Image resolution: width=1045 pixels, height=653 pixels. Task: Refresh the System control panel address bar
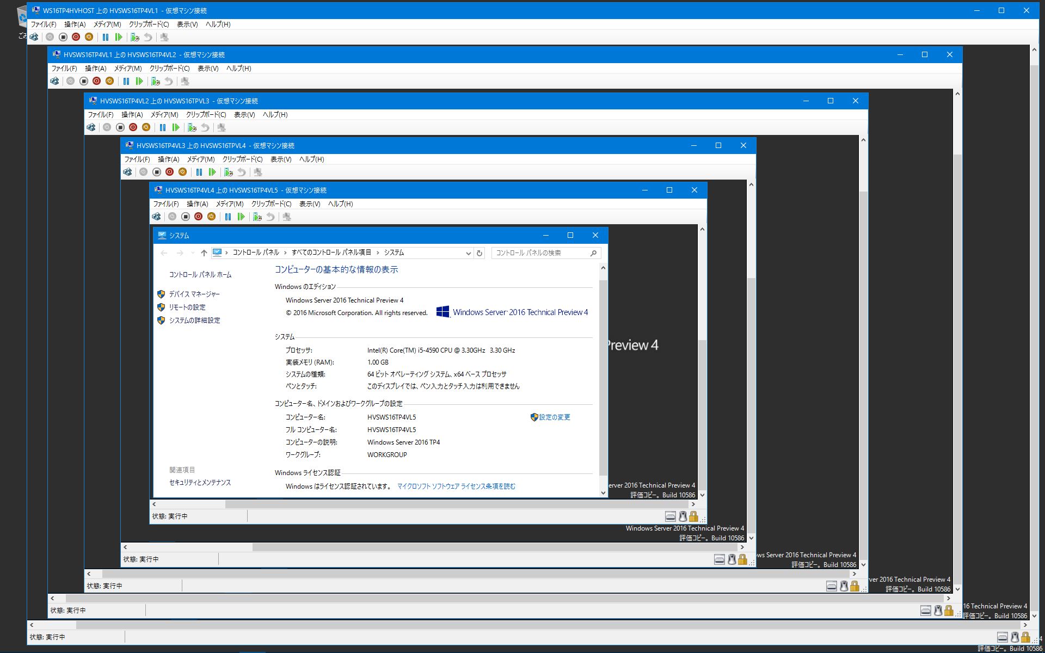(x=480, y=253)
